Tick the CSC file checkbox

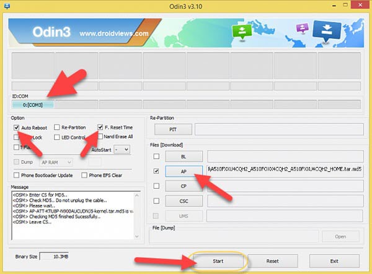pyautogui.click(x=156, y=201)
